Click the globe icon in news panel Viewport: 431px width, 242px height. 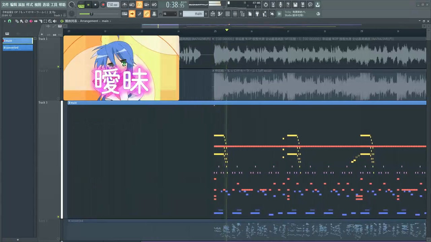(318, 14)
